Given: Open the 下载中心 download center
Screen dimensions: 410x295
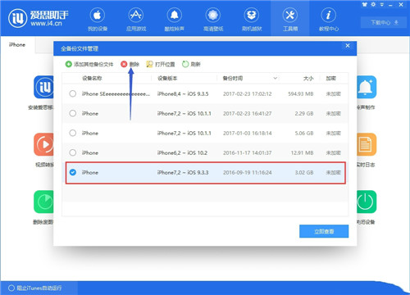Looking at the screenshot, I should pyautogui.click(x=385, y=22).
